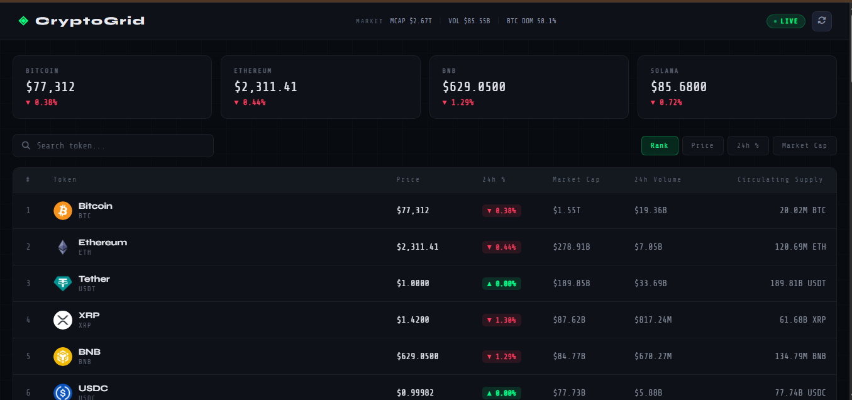Click the MCAP $2.67T market stat
Image resolution: width=852 pixels, height=400 pixels.
(411, 21)
